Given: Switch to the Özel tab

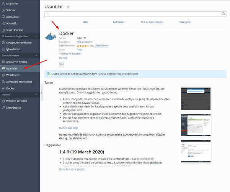Looking at the screenshot, I should (x=85, y=22).
